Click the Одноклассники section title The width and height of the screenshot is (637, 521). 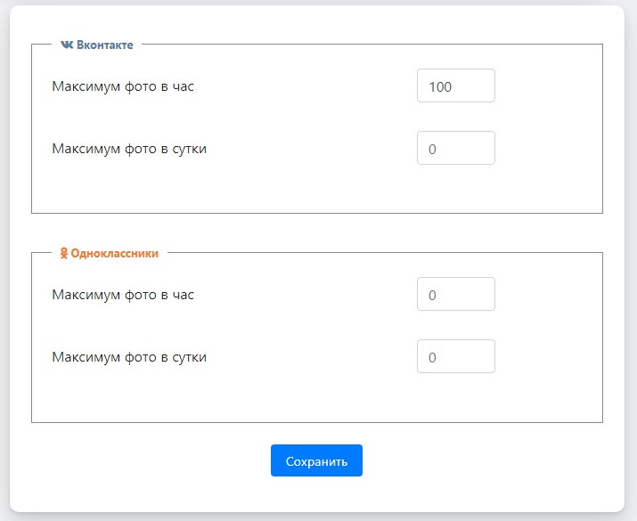(x=114, y=253)
